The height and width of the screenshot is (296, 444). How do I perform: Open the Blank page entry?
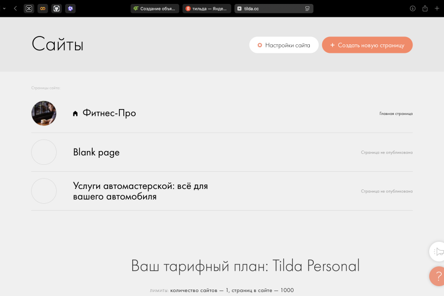click(96, 152)
